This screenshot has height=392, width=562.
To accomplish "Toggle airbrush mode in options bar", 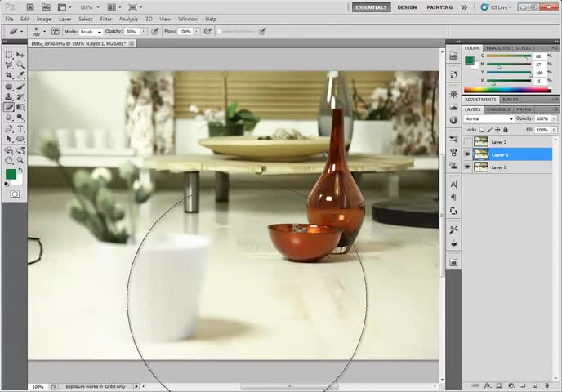I will click(207, 32).
